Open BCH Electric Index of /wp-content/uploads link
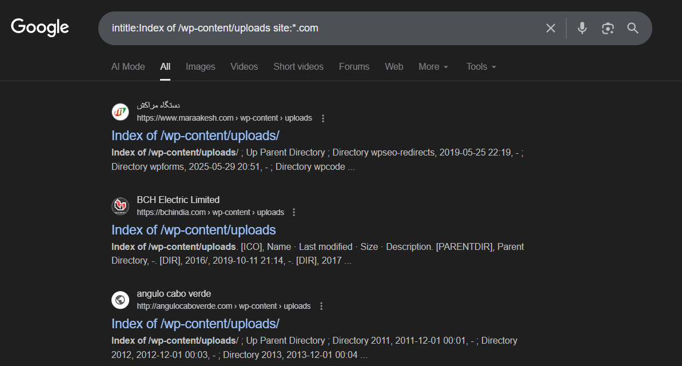The height and width of the screenshot is (366, 682). pos(193,230)
